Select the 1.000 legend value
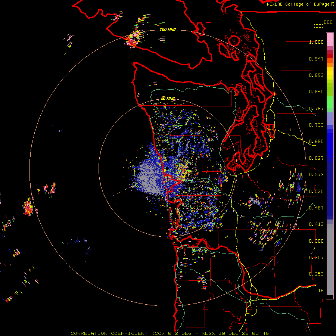 (x=316, y=42)
